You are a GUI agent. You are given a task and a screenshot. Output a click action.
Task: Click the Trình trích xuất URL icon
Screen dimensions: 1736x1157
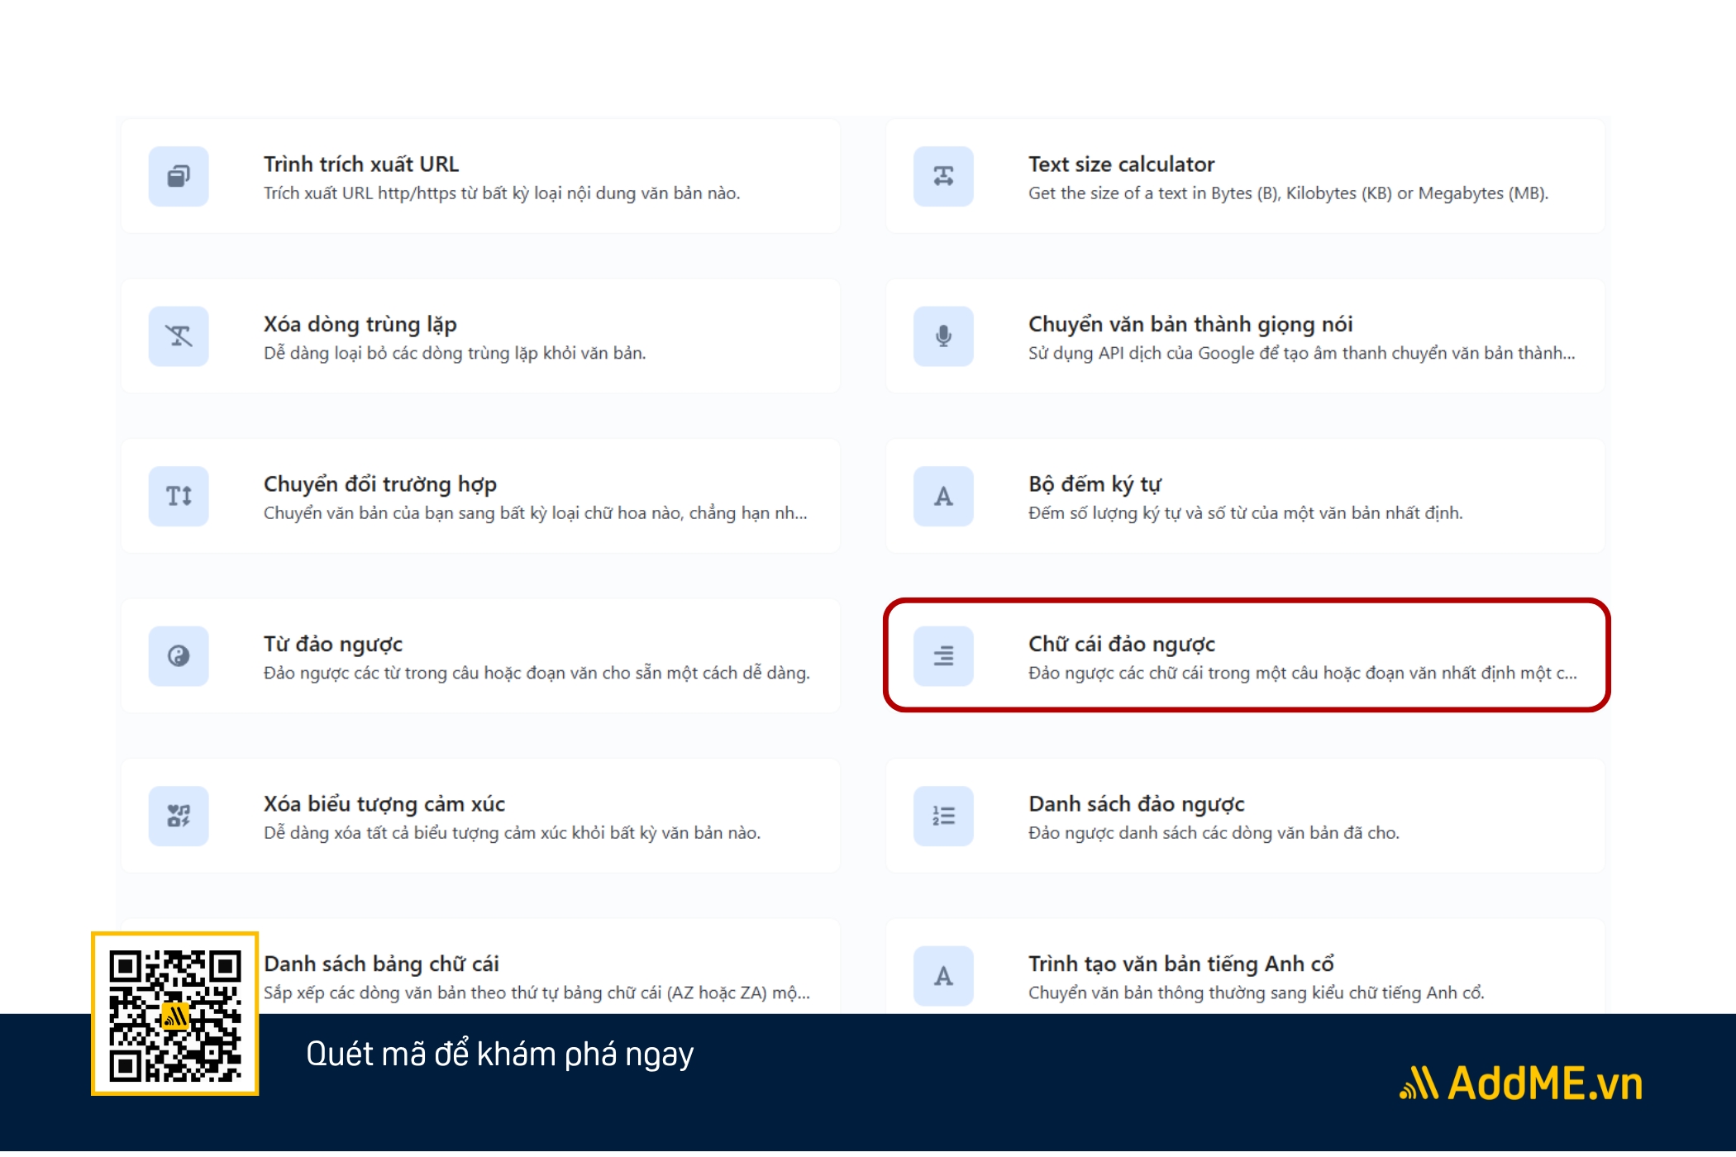click(x=179, y=176)
